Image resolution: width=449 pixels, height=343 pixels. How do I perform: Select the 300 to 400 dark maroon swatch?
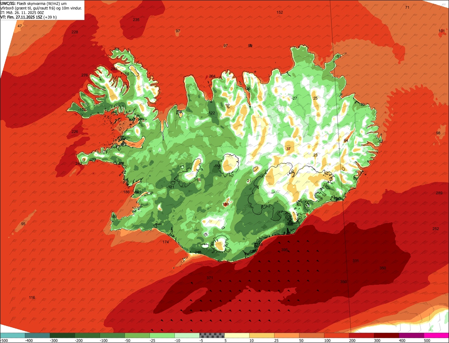pos(386,335)
